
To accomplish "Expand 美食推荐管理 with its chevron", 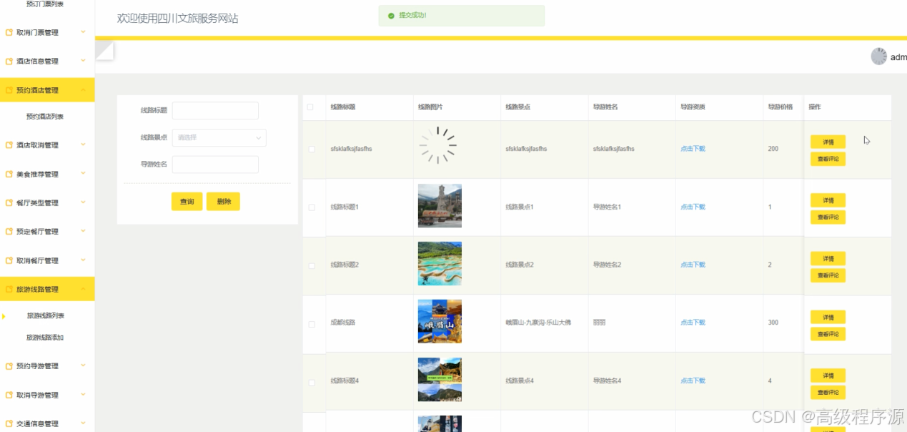I will click(x=84, y=174).
